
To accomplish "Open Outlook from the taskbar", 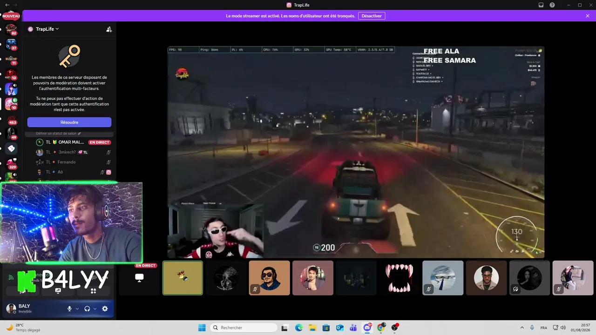I will point(340,328).
